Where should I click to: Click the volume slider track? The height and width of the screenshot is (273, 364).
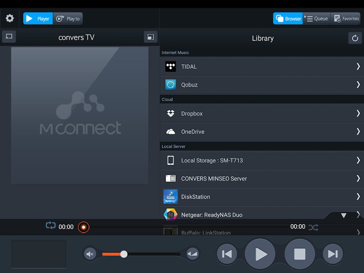pos(141,254)
